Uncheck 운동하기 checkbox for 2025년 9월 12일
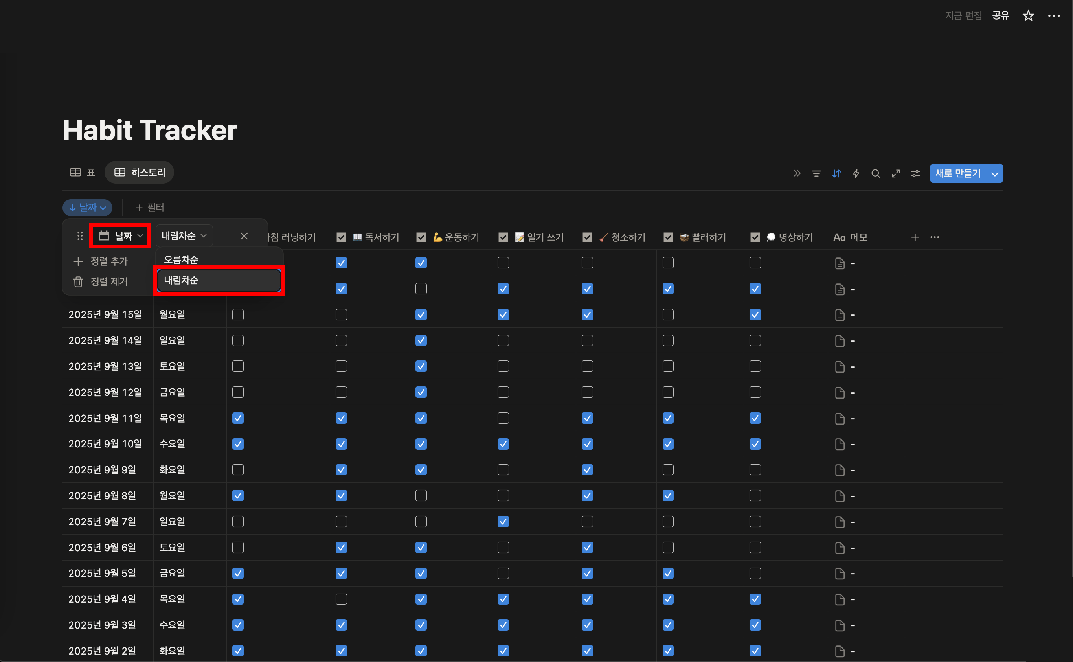The height and width of the screenshot is (662, 1073). pyautogui.click(x=421, y=392)
